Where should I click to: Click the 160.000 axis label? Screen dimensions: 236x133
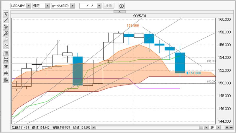[224, 20]
